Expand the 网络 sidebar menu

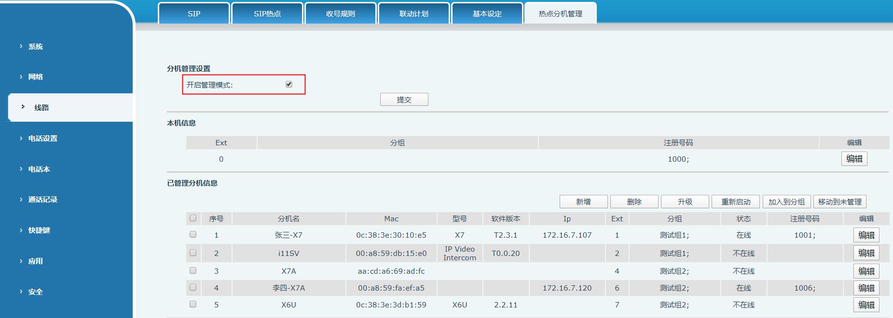tap(35, 77)
